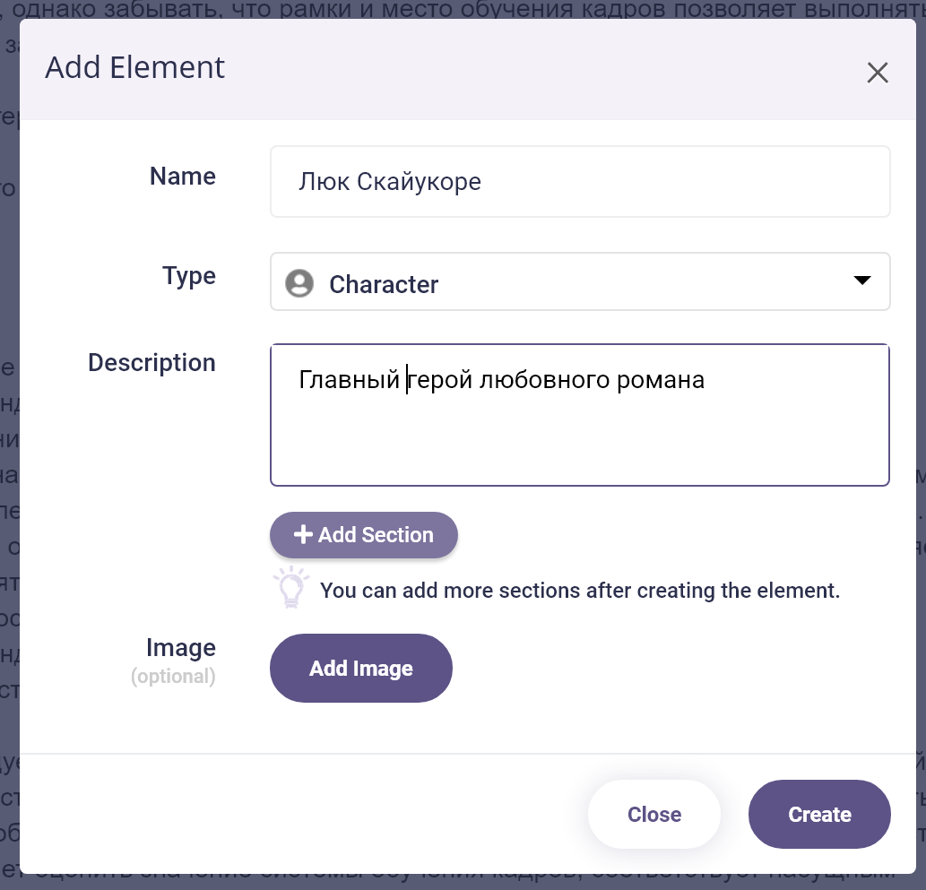Click the Type label
The image size is (926, 890).
click(189, 276)
